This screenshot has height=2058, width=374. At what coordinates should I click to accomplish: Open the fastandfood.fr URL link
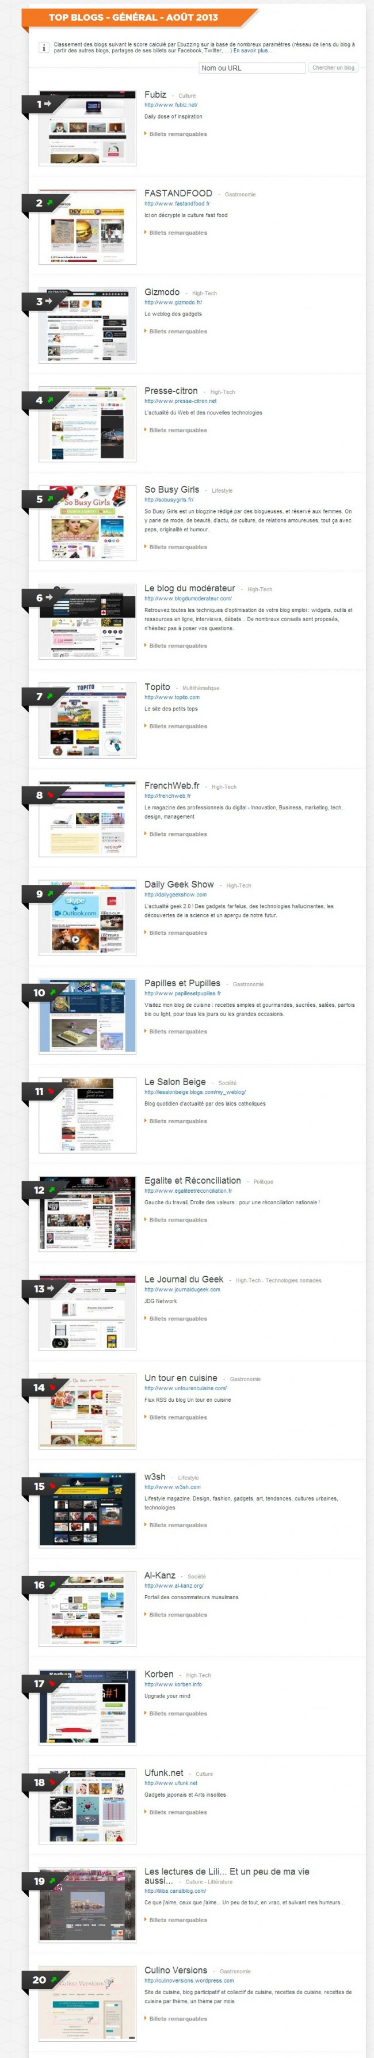(177, 204)
